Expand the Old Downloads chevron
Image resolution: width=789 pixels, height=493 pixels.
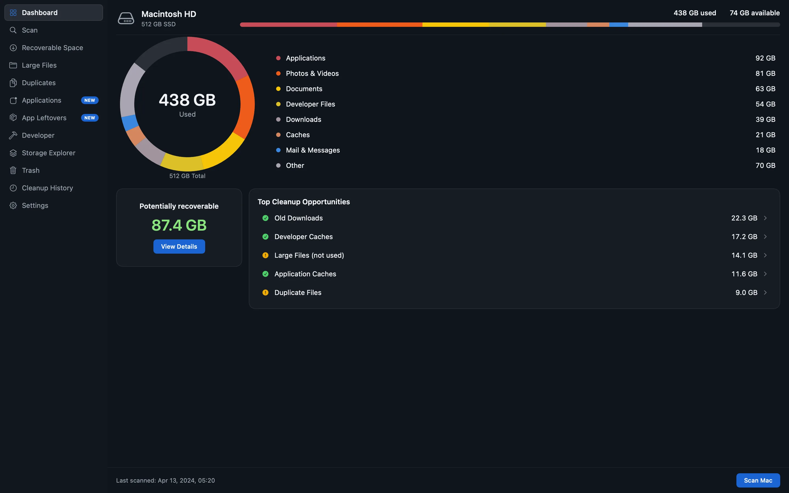[765, 218]
